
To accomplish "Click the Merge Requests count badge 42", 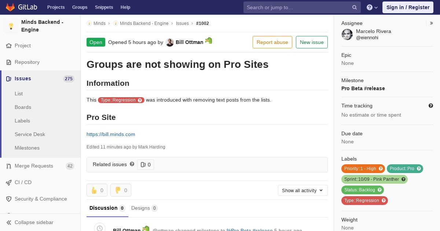I will tap(70, 166).
